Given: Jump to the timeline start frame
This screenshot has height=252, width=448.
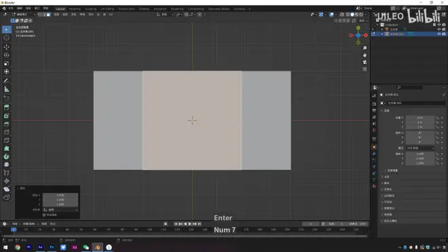Looking at the screenshot, I should pyautogui.click(x=176, y=224).
